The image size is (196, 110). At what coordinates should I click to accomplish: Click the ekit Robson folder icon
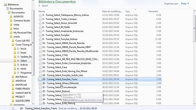[x=13, y=77]
